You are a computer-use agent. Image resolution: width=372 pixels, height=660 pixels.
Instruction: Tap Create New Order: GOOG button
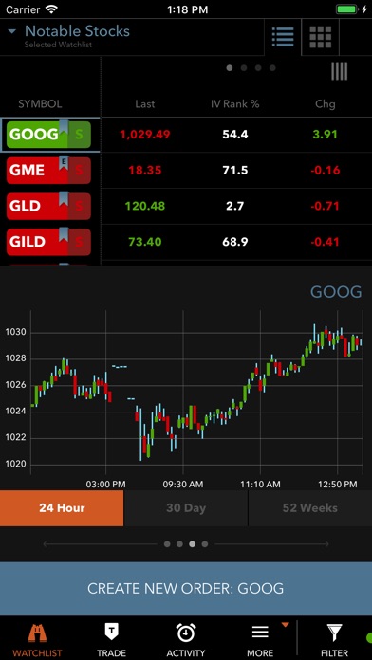point(186,589)
